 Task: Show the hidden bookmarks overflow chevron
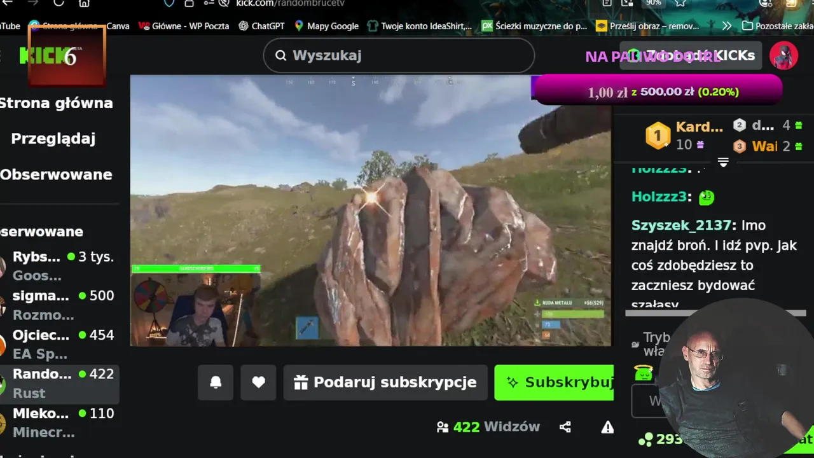[727, 26]
